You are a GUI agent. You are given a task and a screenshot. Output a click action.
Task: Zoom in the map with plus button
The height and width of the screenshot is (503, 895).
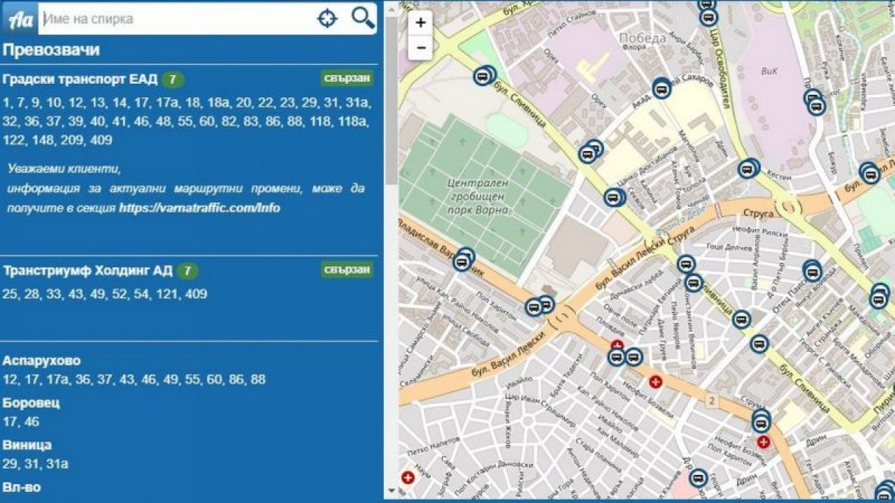(420, 23)
